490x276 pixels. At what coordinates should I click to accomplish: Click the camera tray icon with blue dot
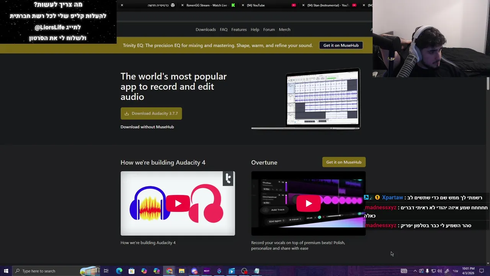point(421,271)
